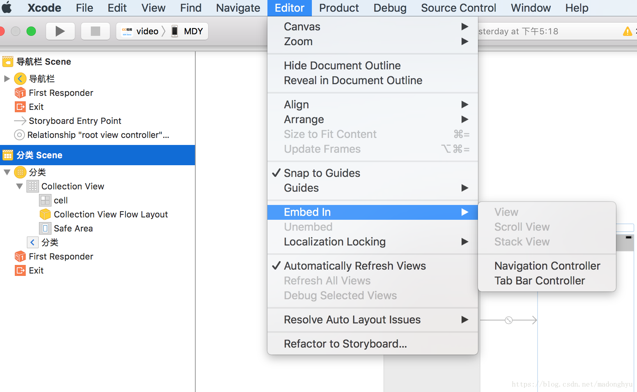Expand the 导航栏 tree row
The image size is (637, 392).
tap(7, 79)
